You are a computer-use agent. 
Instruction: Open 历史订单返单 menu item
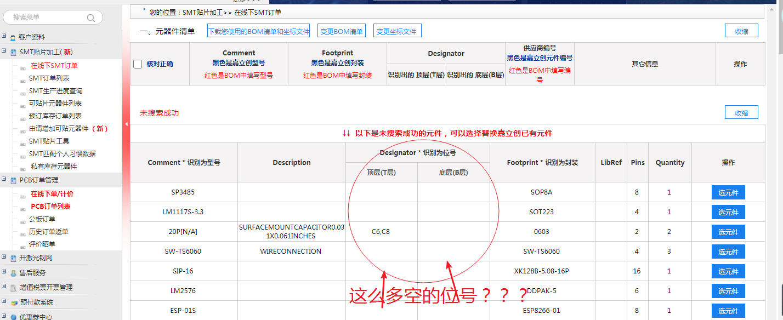tap(49, 232)
